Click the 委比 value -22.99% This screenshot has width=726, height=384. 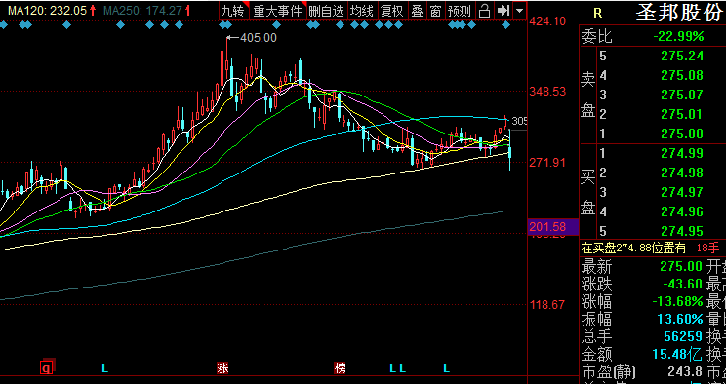click(x=678, y=37)
